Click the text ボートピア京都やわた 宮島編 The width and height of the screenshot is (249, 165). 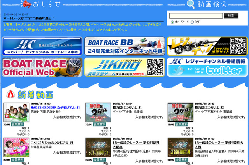click(214, 112)
